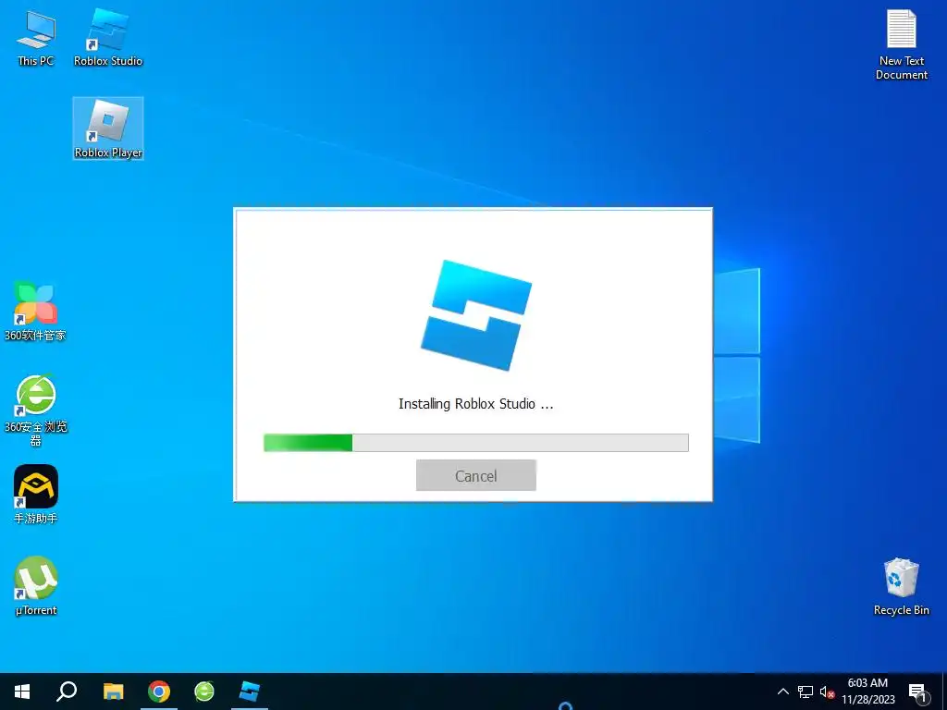
Task: Cancel the Roblox Studio installation
Action: [x=476, y=476]
